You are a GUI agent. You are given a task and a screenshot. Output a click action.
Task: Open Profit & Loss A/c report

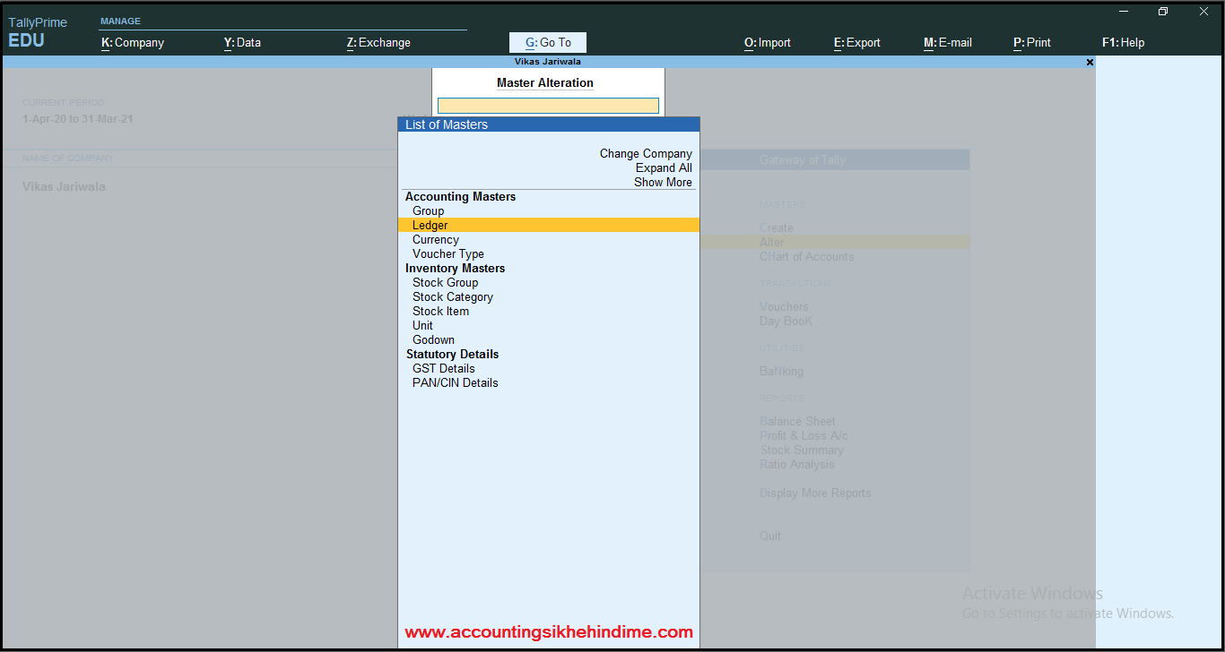(x=804, y=435)
